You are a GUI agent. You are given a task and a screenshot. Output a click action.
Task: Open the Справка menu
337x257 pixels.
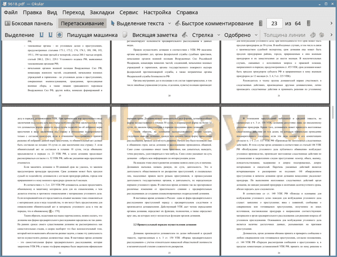point(187,12)
